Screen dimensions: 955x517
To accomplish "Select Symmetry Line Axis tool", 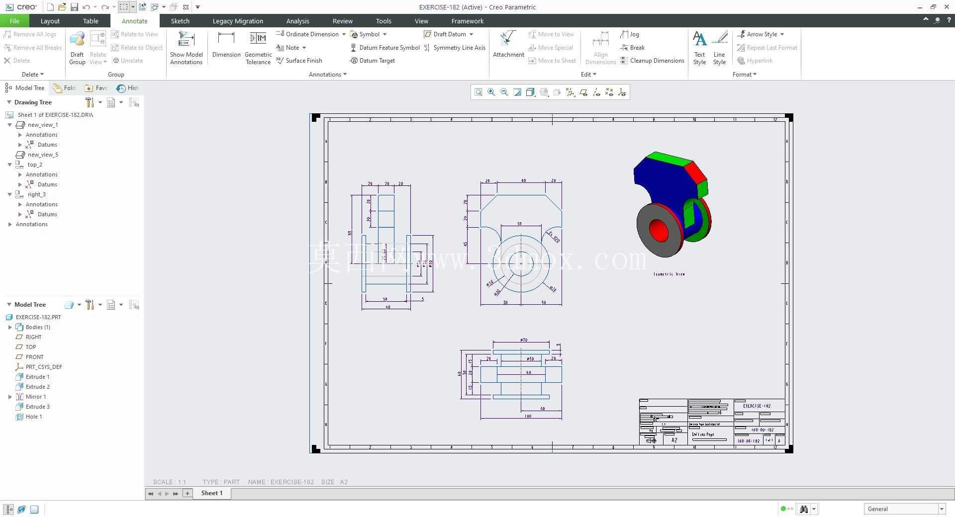I will click(455, 48).
